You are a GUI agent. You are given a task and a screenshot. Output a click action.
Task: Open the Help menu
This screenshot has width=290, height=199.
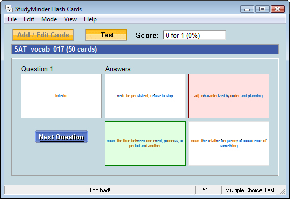coord(90,19)
